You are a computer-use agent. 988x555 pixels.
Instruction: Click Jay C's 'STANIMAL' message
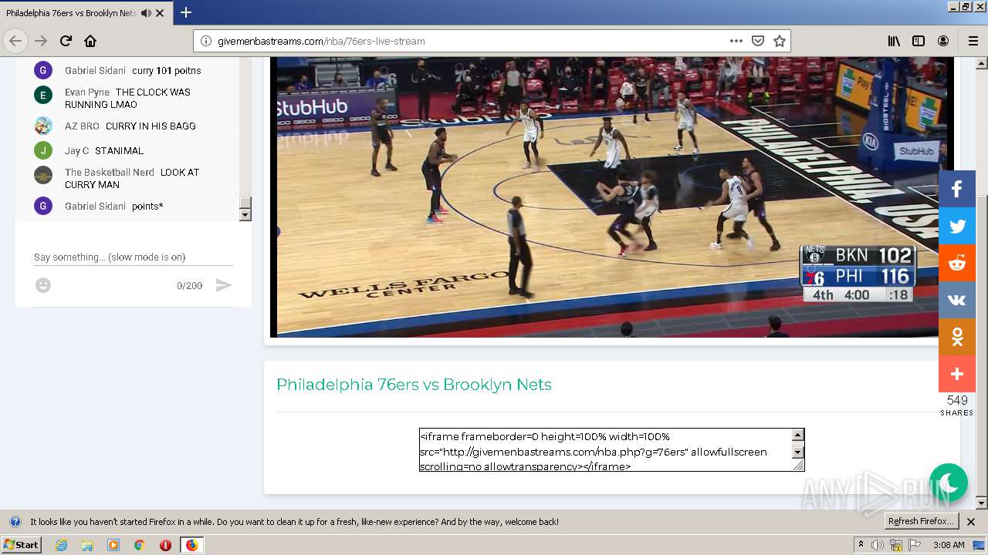(x=119, y=150)
